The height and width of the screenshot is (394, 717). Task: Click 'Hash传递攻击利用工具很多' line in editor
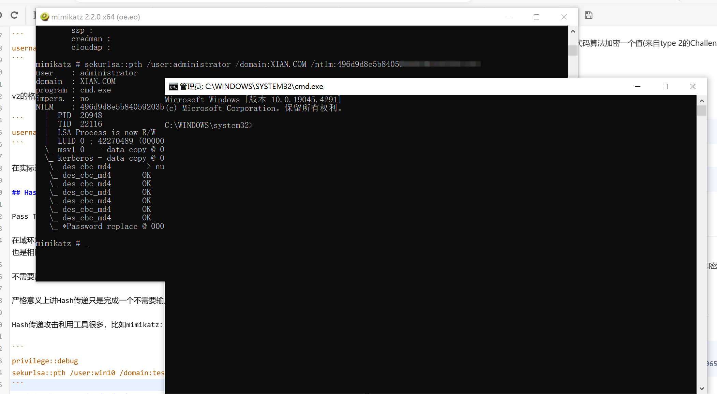(87, 324)
